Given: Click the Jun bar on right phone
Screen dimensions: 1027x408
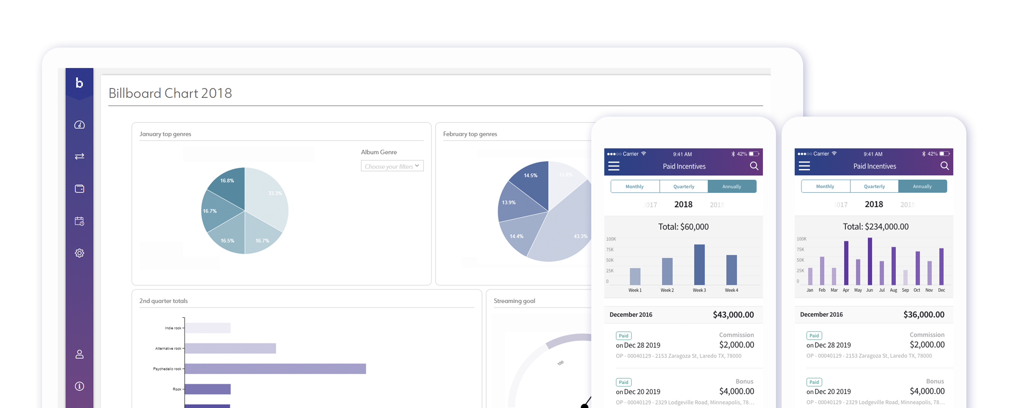Looking at the screenshot, I should pyautogui.click(x=870, y=261).
